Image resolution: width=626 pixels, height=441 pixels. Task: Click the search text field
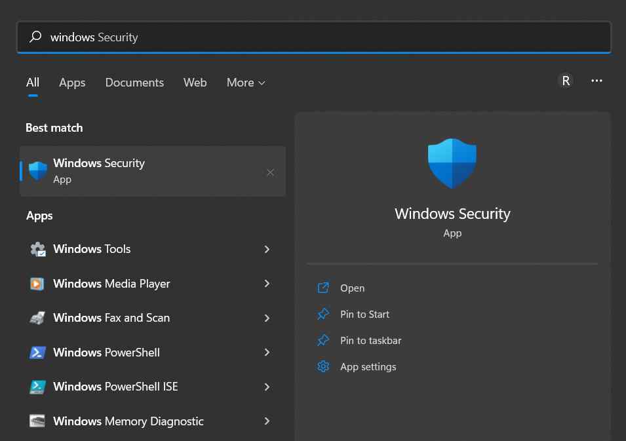(x=314, y=37)
